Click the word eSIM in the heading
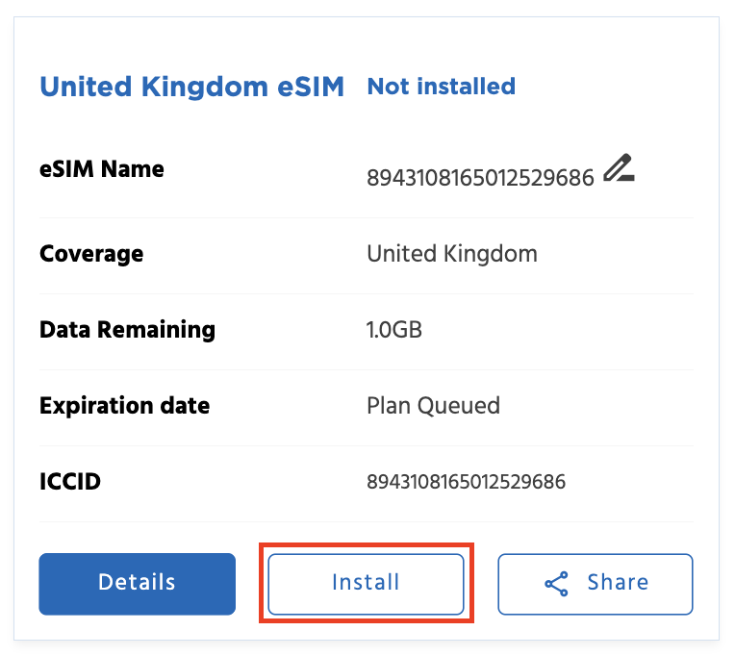Viewport: 735px width, 656px height. point(308,88)
